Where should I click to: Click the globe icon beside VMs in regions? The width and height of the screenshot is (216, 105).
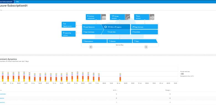(106, 27)
